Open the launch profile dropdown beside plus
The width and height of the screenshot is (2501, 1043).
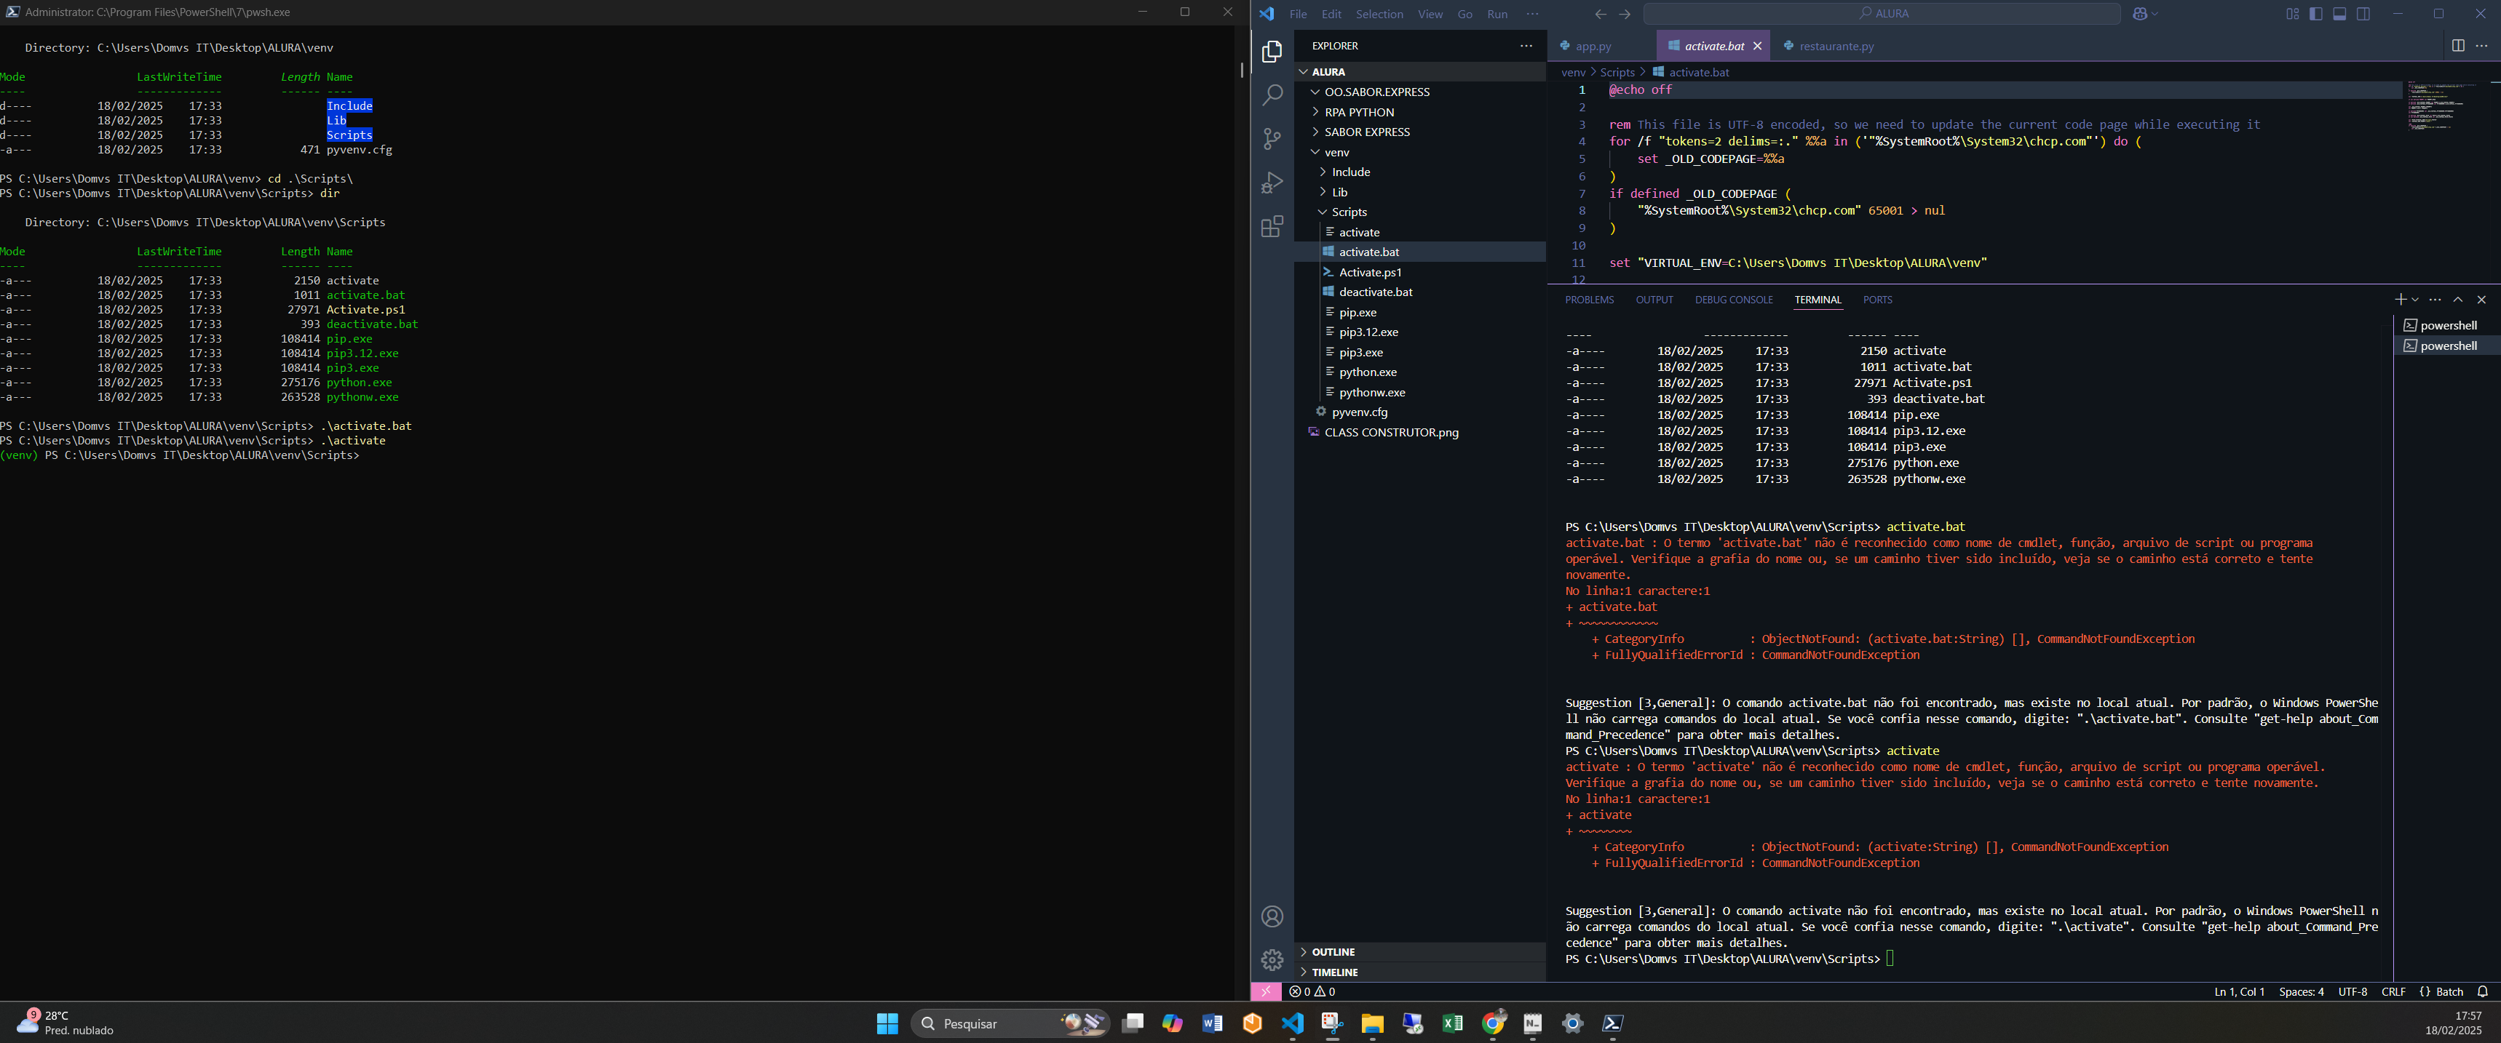(x=2416, y=300)
